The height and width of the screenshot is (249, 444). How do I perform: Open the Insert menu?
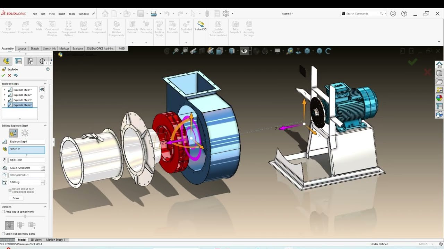tap(62, 14)
